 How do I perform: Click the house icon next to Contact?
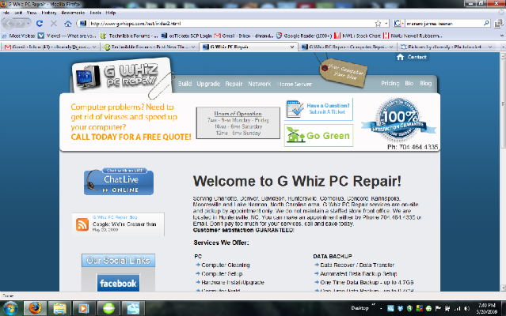[400, 57]
